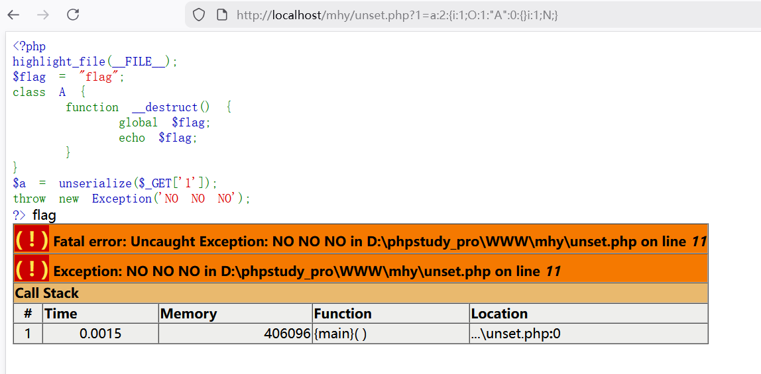Click the Fatal error warning icon
Viewport: 761px width, 374px height.
[31, 240]
